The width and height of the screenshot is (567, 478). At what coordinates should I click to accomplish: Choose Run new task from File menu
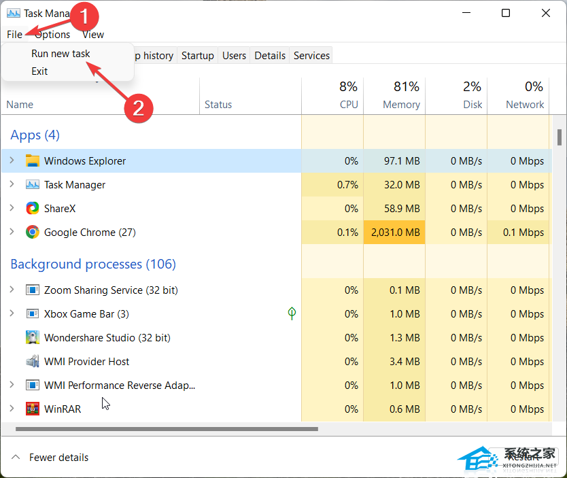tap(61, 54)
